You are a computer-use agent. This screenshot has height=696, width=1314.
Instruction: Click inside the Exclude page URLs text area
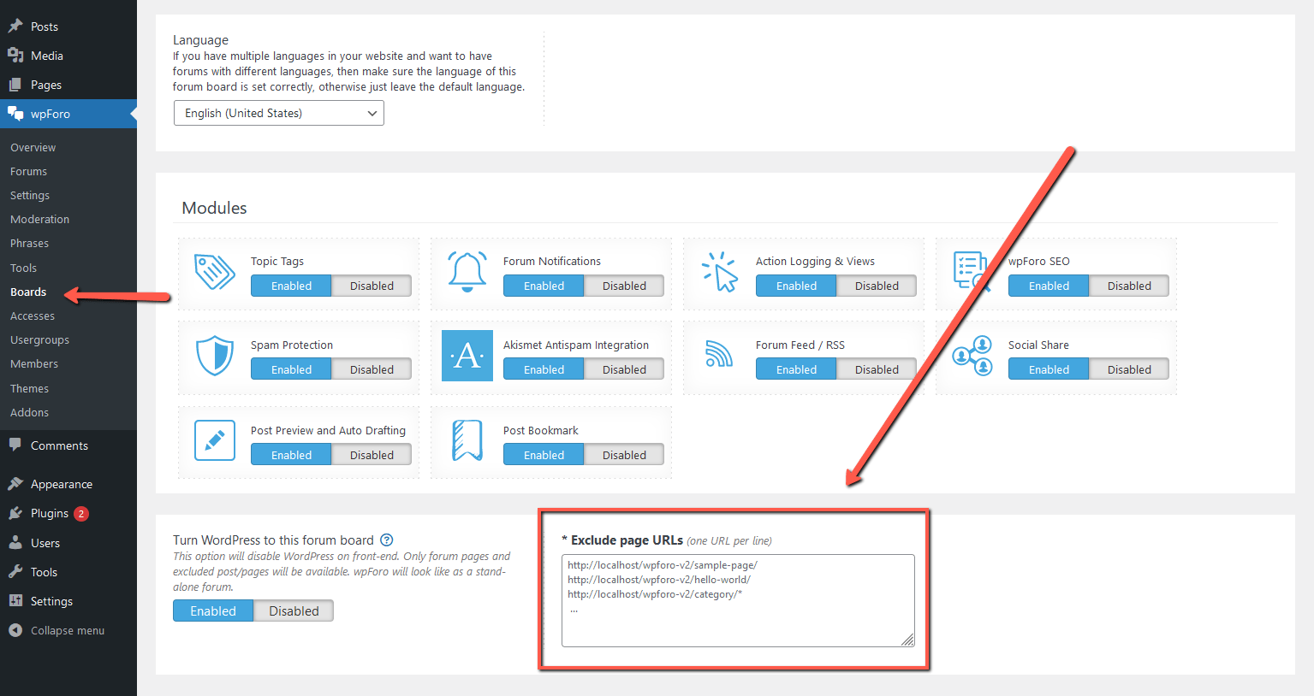coord(736,599)
